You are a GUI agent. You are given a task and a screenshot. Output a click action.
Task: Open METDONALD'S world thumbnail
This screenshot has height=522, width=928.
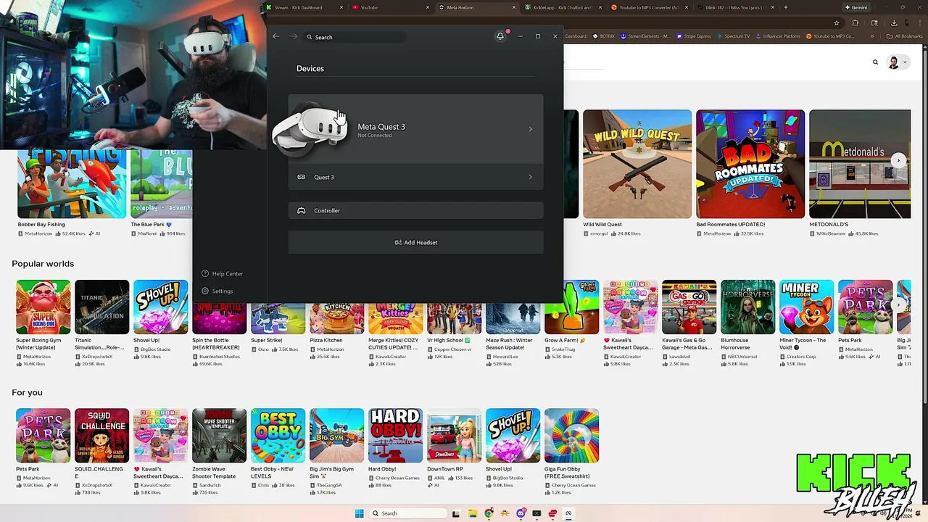[x=860, y=164]
